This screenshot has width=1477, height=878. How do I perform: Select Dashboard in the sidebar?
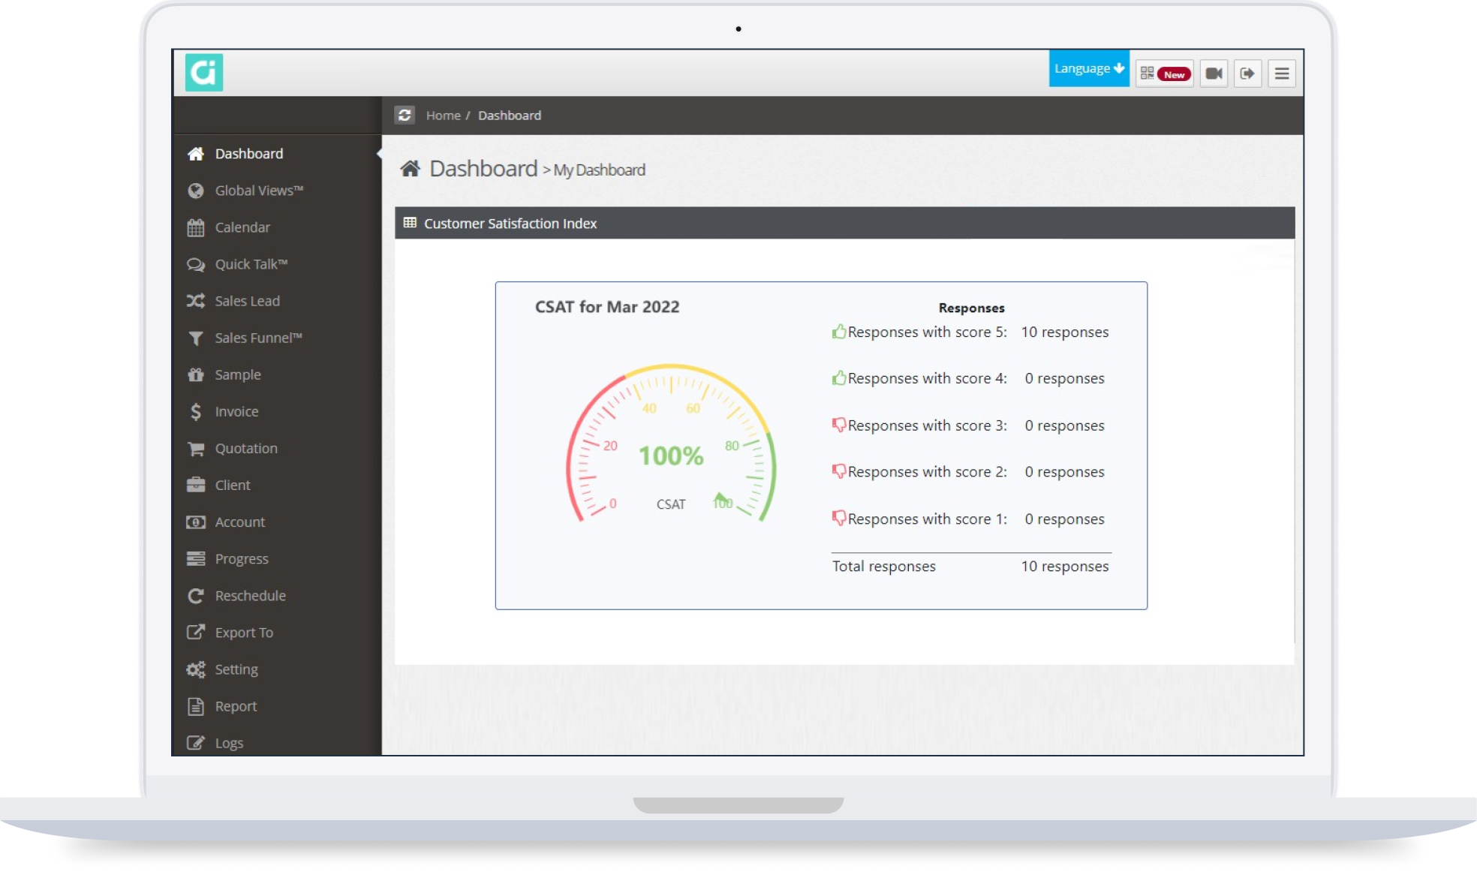pos(248,154)
